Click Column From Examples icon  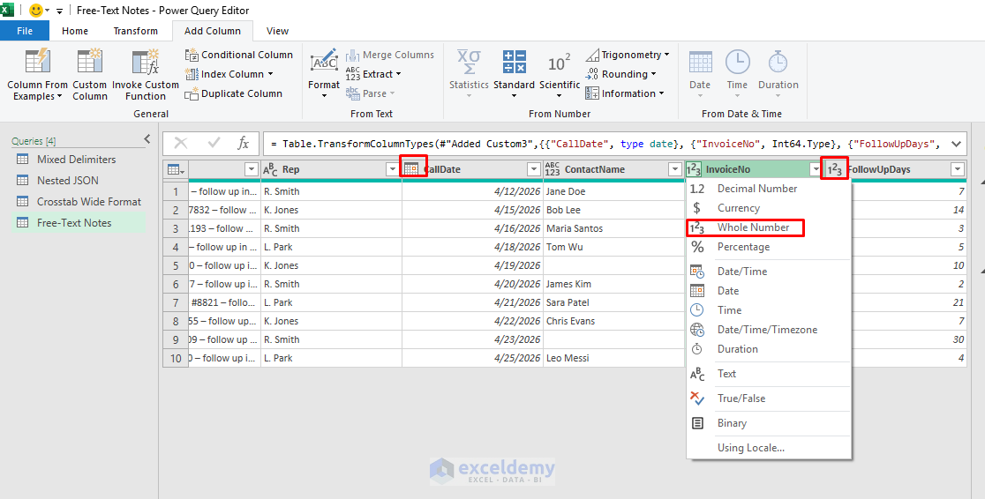[x=37, y=62]
